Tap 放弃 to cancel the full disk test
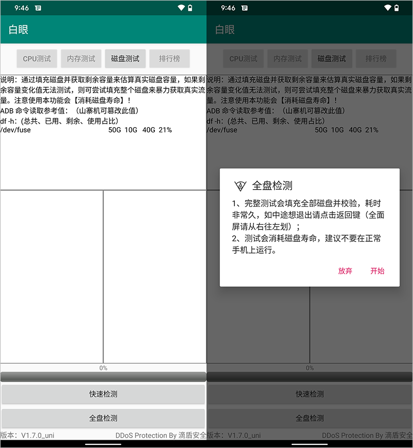The image size is (413, 448). click(x=345, y=271)
